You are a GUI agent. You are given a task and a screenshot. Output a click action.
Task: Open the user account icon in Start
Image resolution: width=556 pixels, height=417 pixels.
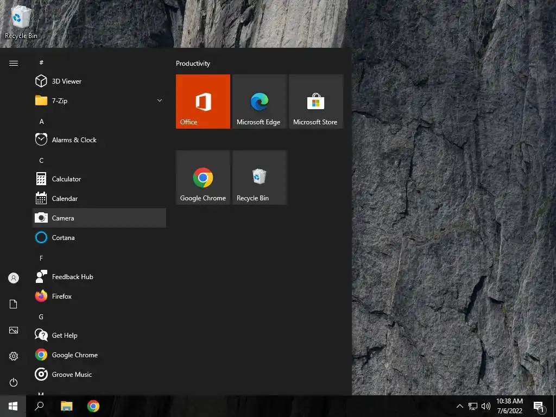coord(14,278)
